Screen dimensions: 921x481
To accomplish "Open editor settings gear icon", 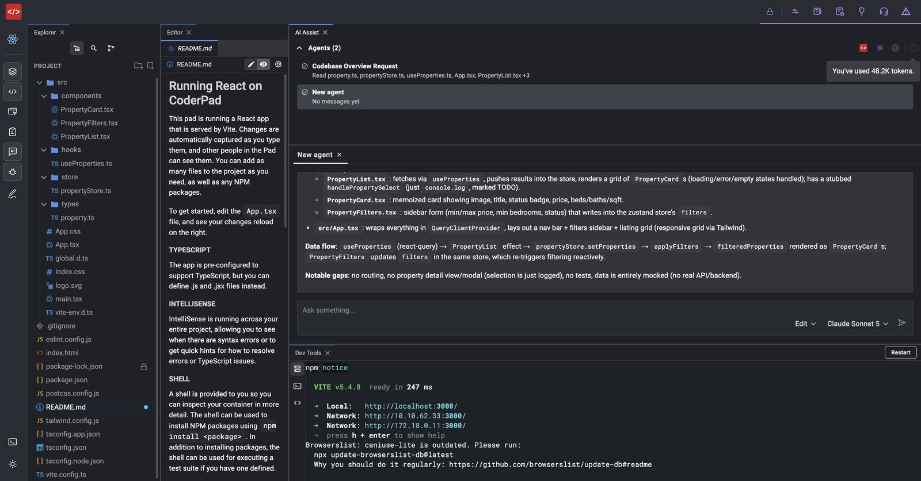I will point(278,64).
